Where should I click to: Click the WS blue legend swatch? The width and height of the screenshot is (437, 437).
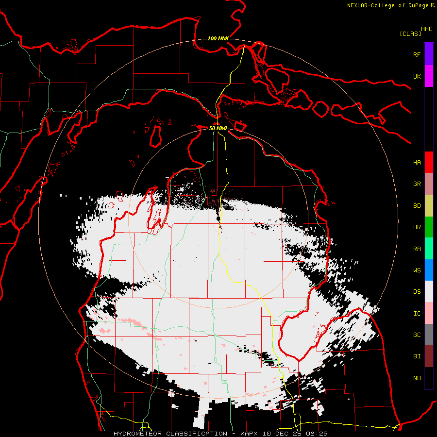(429, 270)
